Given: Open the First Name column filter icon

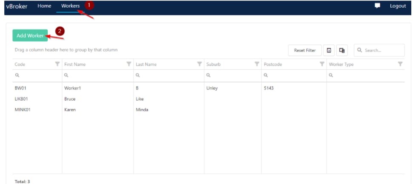Looking at the screenshot, I should 129,64.
